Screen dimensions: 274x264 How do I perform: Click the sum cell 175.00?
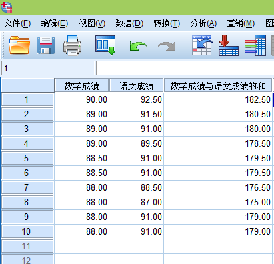(218, 202)
